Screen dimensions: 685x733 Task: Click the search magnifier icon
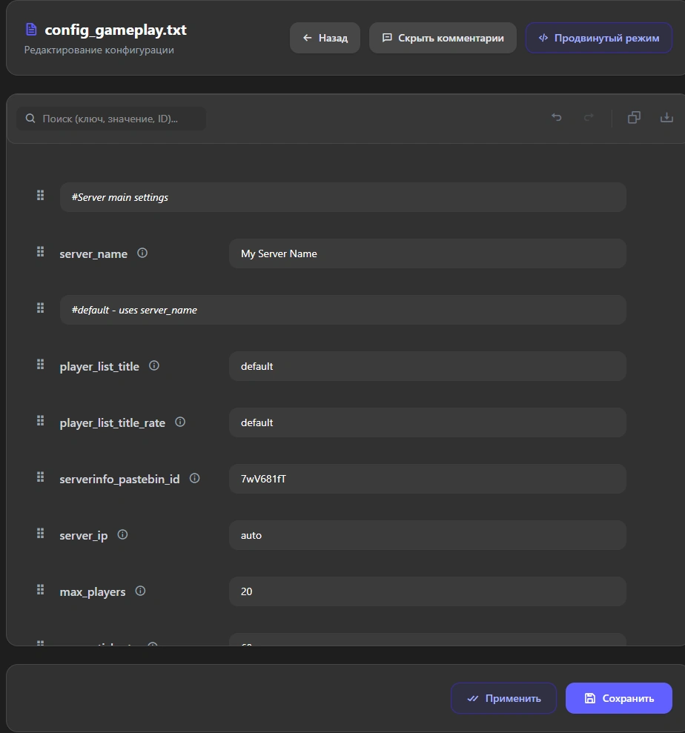(30, 119)
